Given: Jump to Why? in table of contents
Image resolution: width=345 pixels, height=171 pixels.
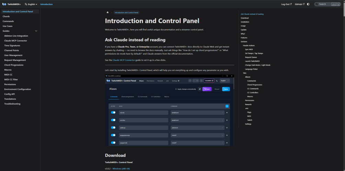Looking at the screenshot, I should point(243,34).
